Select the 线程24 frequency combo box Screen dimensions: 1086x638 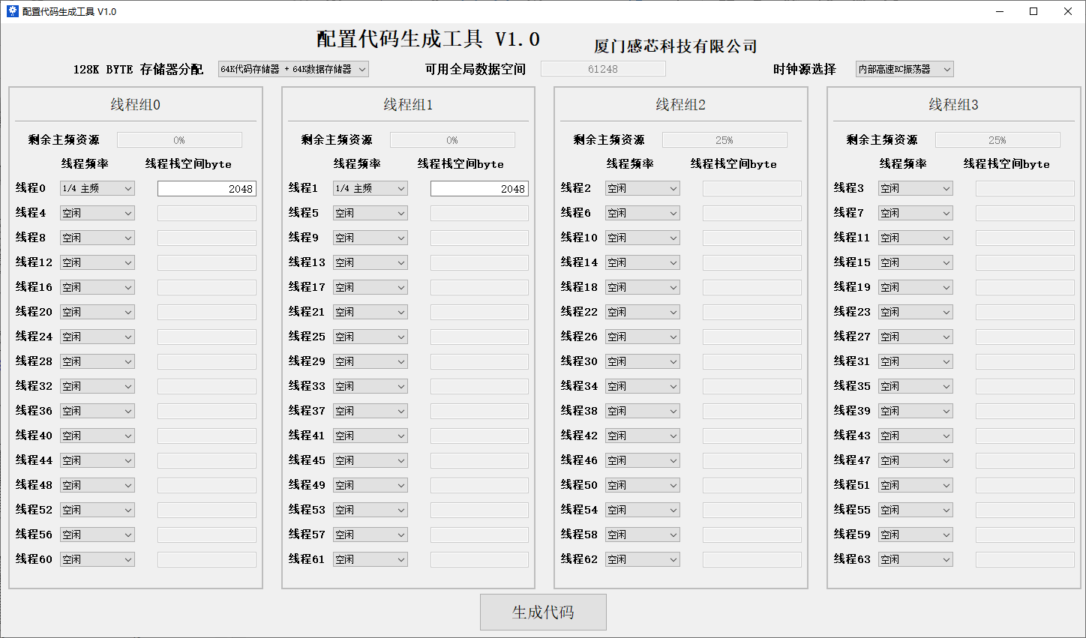[97, 337]
